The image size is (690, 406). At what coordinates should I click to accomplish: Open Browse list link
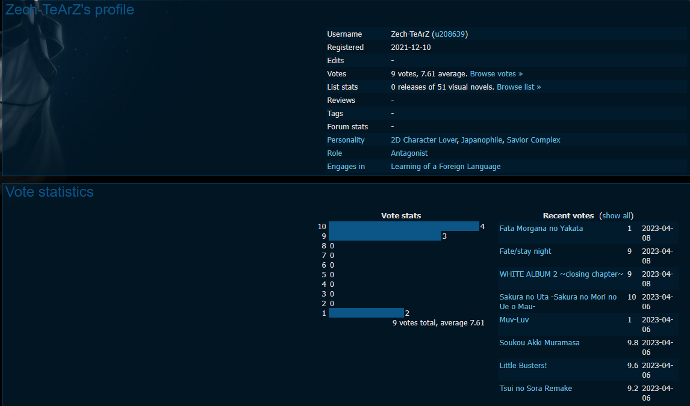519,87
